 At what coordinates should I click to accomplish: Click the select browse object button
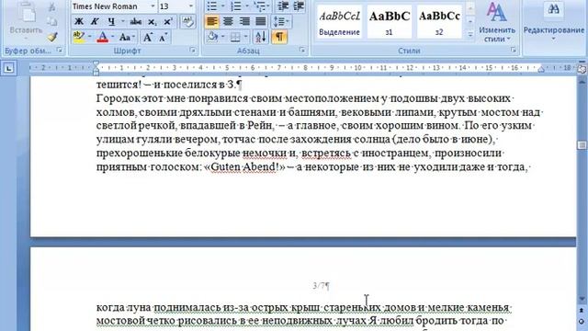click(x=582, y=321)
